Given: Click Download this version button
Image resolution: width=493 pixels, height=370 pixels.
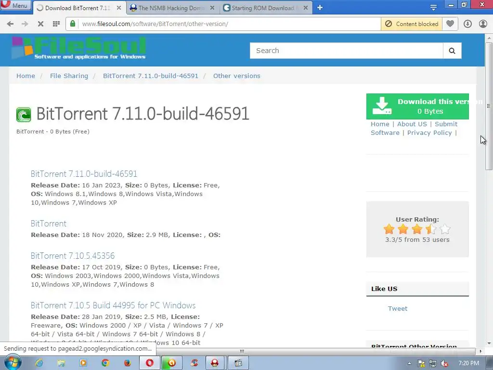Looking at the screenshot, I should [417, 106].
